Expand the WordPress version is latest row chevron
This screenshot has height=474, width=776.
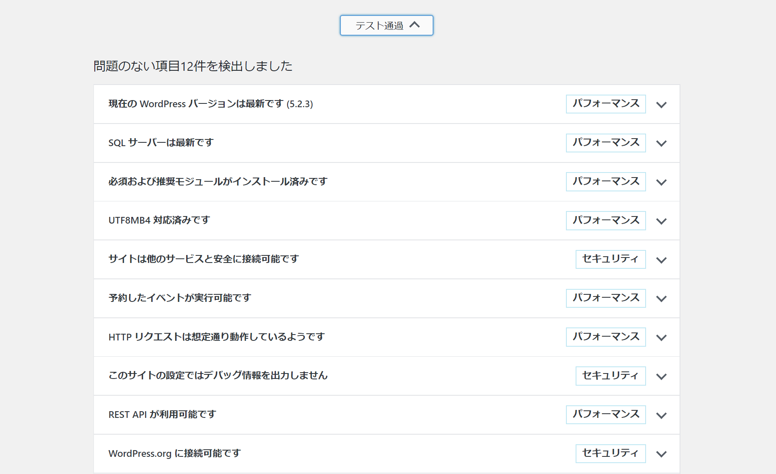pyautogui.click(x=661, y=105)
